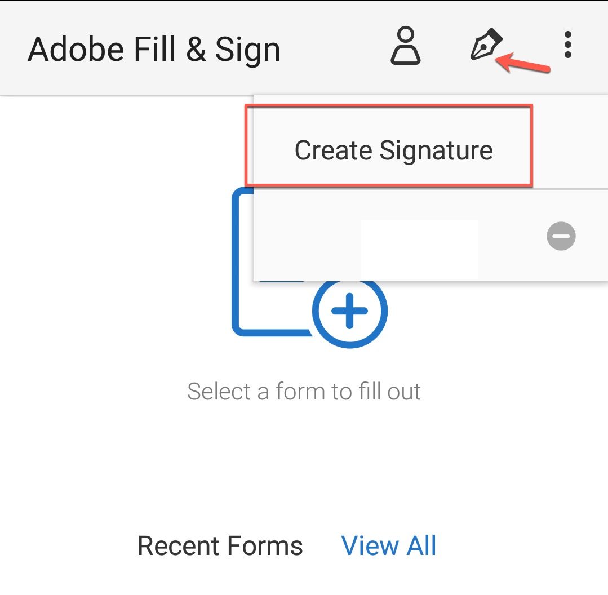Click the Adobe Fill & Sign title
The width and height of the screenshot is (608, 595).
[x=154, y=49]
